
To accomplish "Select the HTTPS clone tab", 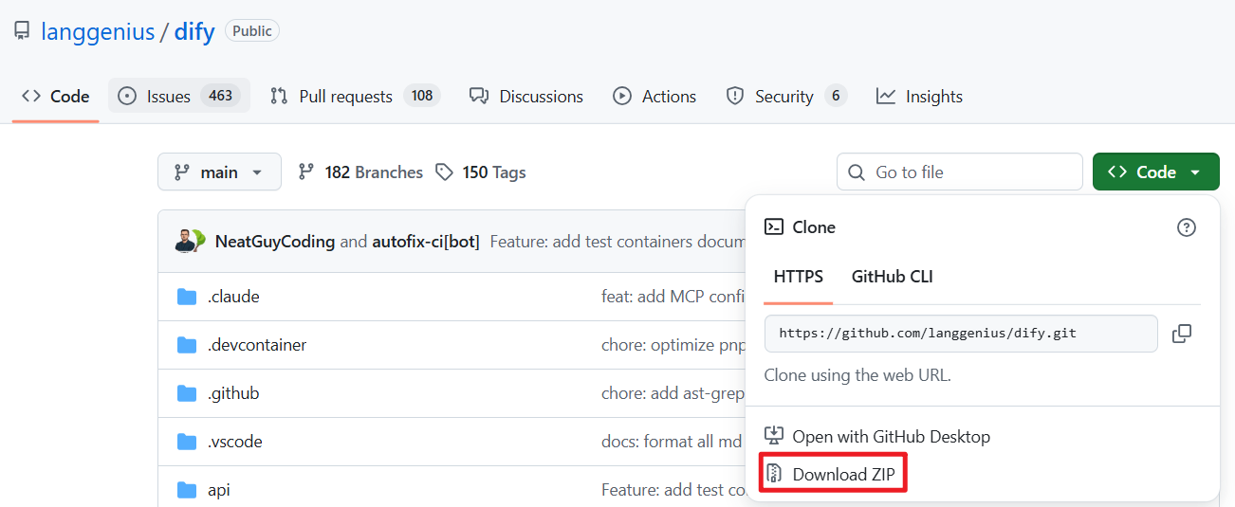I will pyautogui.click(x=799, y=278).
